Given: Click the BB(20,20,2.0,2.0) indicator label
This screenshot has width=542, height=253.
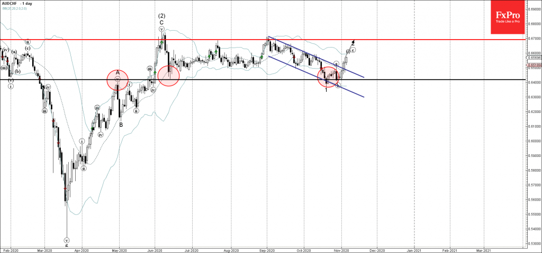Looking at the screenshot, I should point(19,8).
